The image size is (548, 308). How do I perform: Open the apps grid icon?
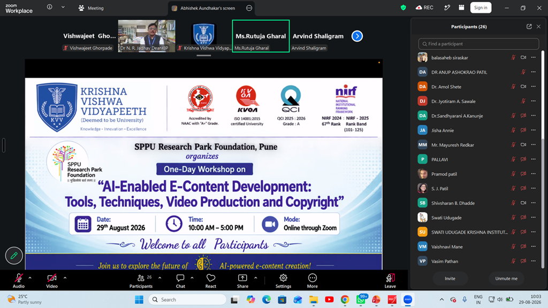click(x=461, y=7)
